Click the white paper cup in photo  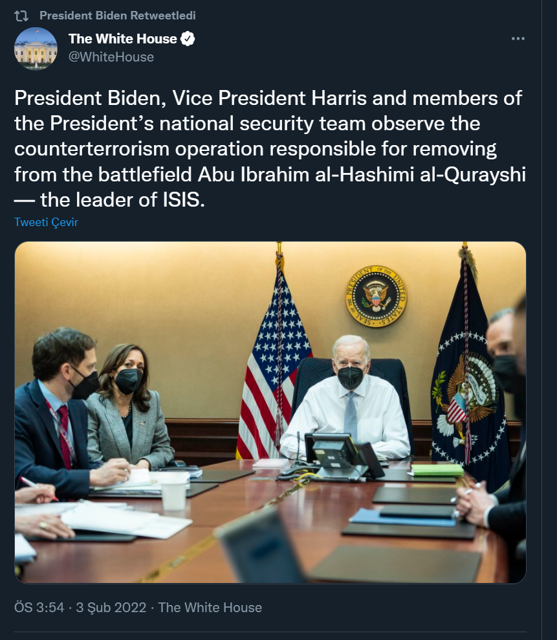[174, 495]
